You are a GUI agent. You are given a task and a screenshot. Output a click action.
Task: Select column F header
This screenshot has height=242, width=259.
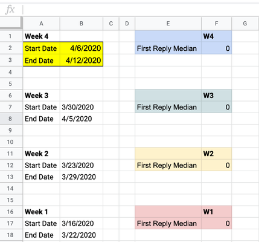coord(217,24)
